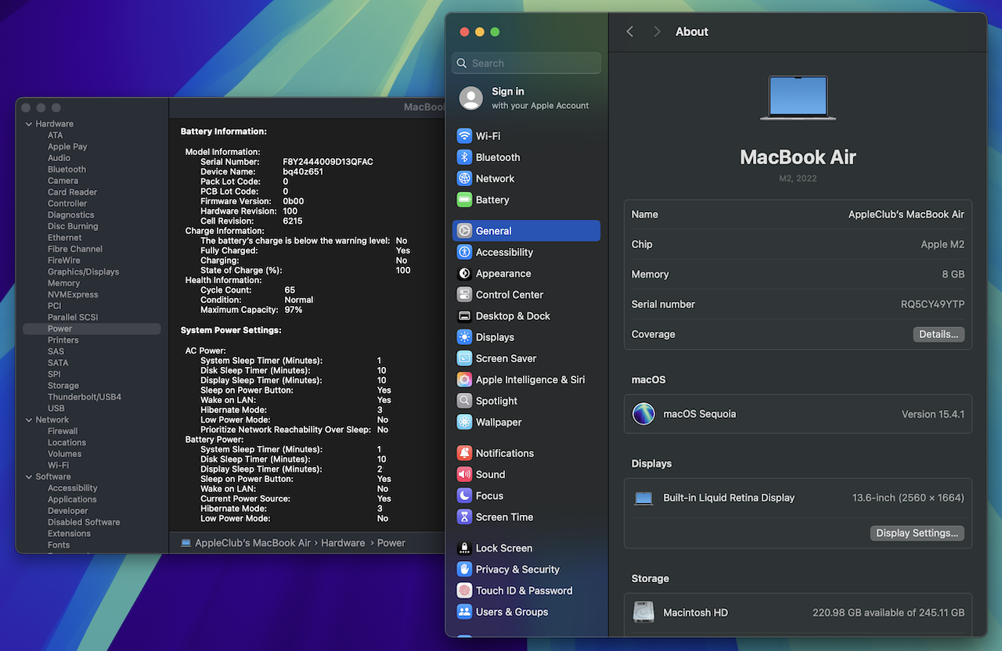Viewport: 1002px width, 651px height.
Task: Open the green Battery icon
Action: [x=464, y=200]
